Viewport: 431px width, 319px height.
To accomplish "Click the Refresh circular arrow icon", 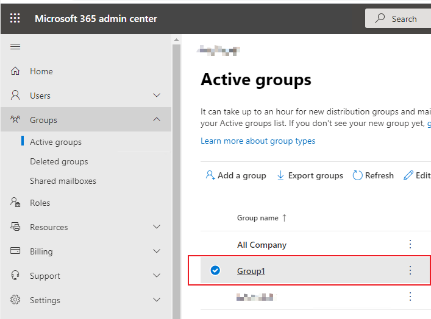I will [x=357, y=175].
